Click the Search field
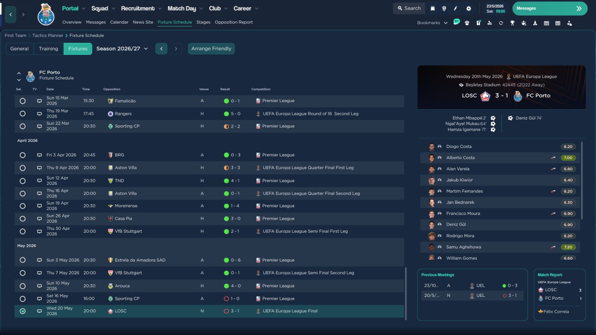Viewport: 596px width, 335px height. coord(409,8)
